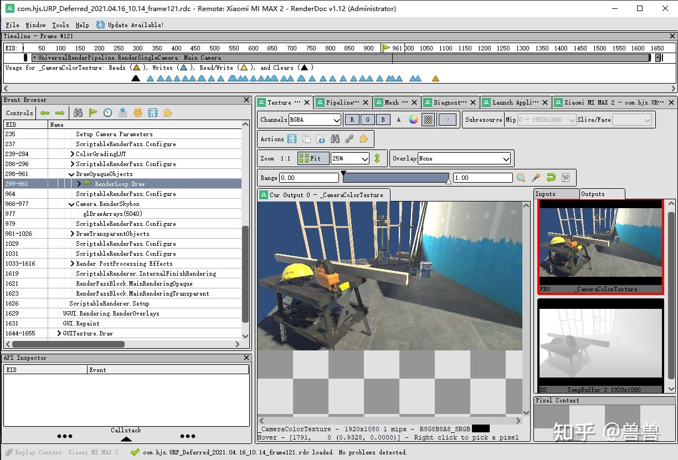Click the white-point marker on Range slider
This screenshot has width=678, height=460.
(449, 181)
